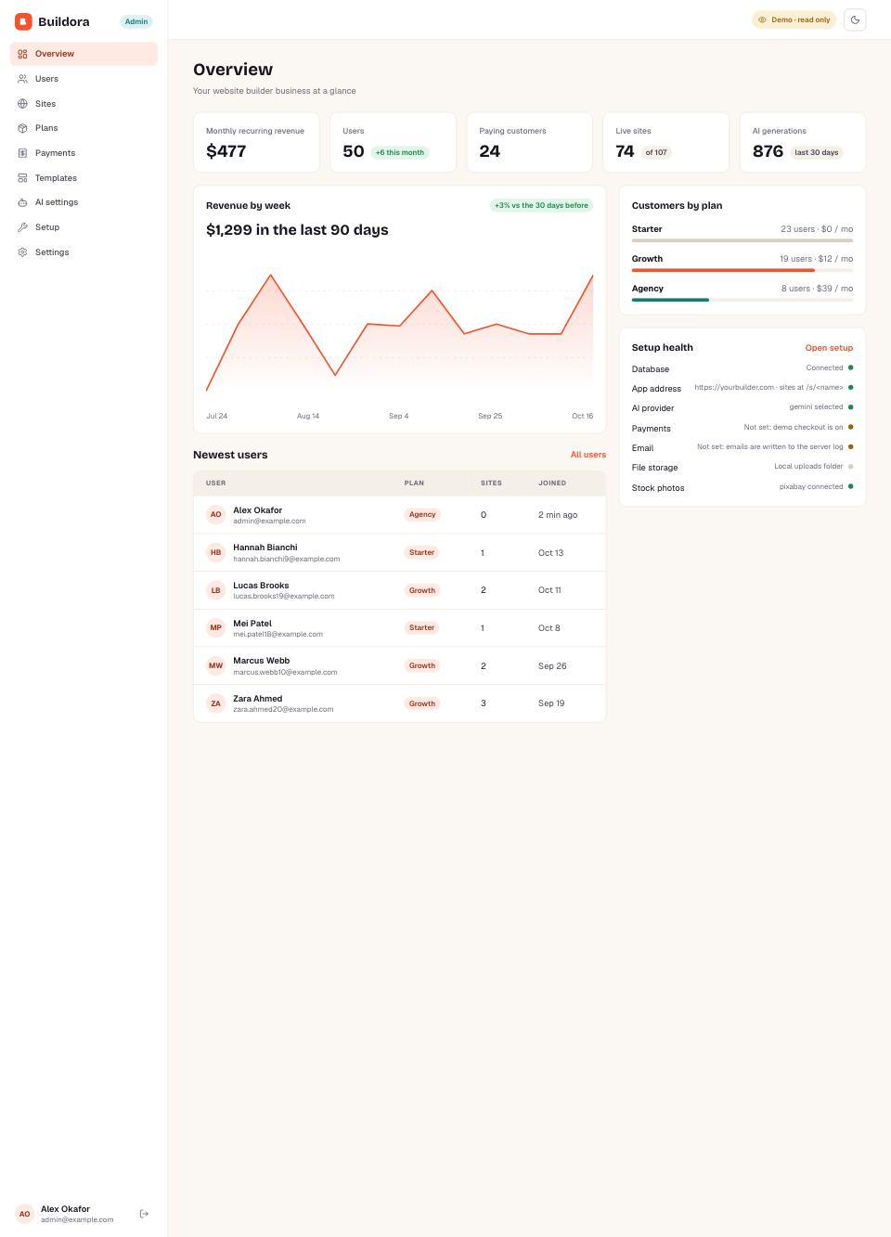Go to the Sites menu item
Viewport: 891px width, 1237px height.
(x=84, y=104)
